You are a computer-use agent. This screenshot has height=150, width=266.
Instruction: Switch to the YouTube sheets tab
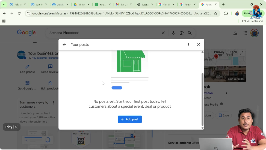(102, 5)
